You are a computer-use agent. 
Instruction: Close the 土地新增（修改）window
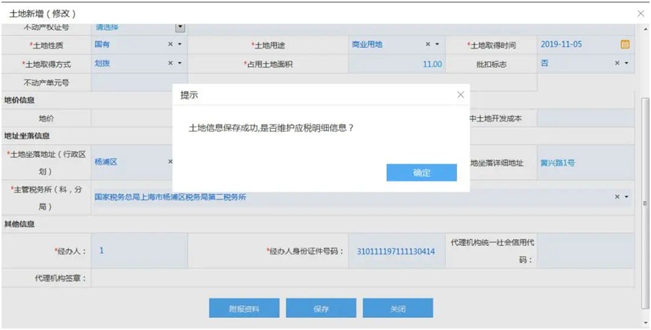[x=640, y=13]
